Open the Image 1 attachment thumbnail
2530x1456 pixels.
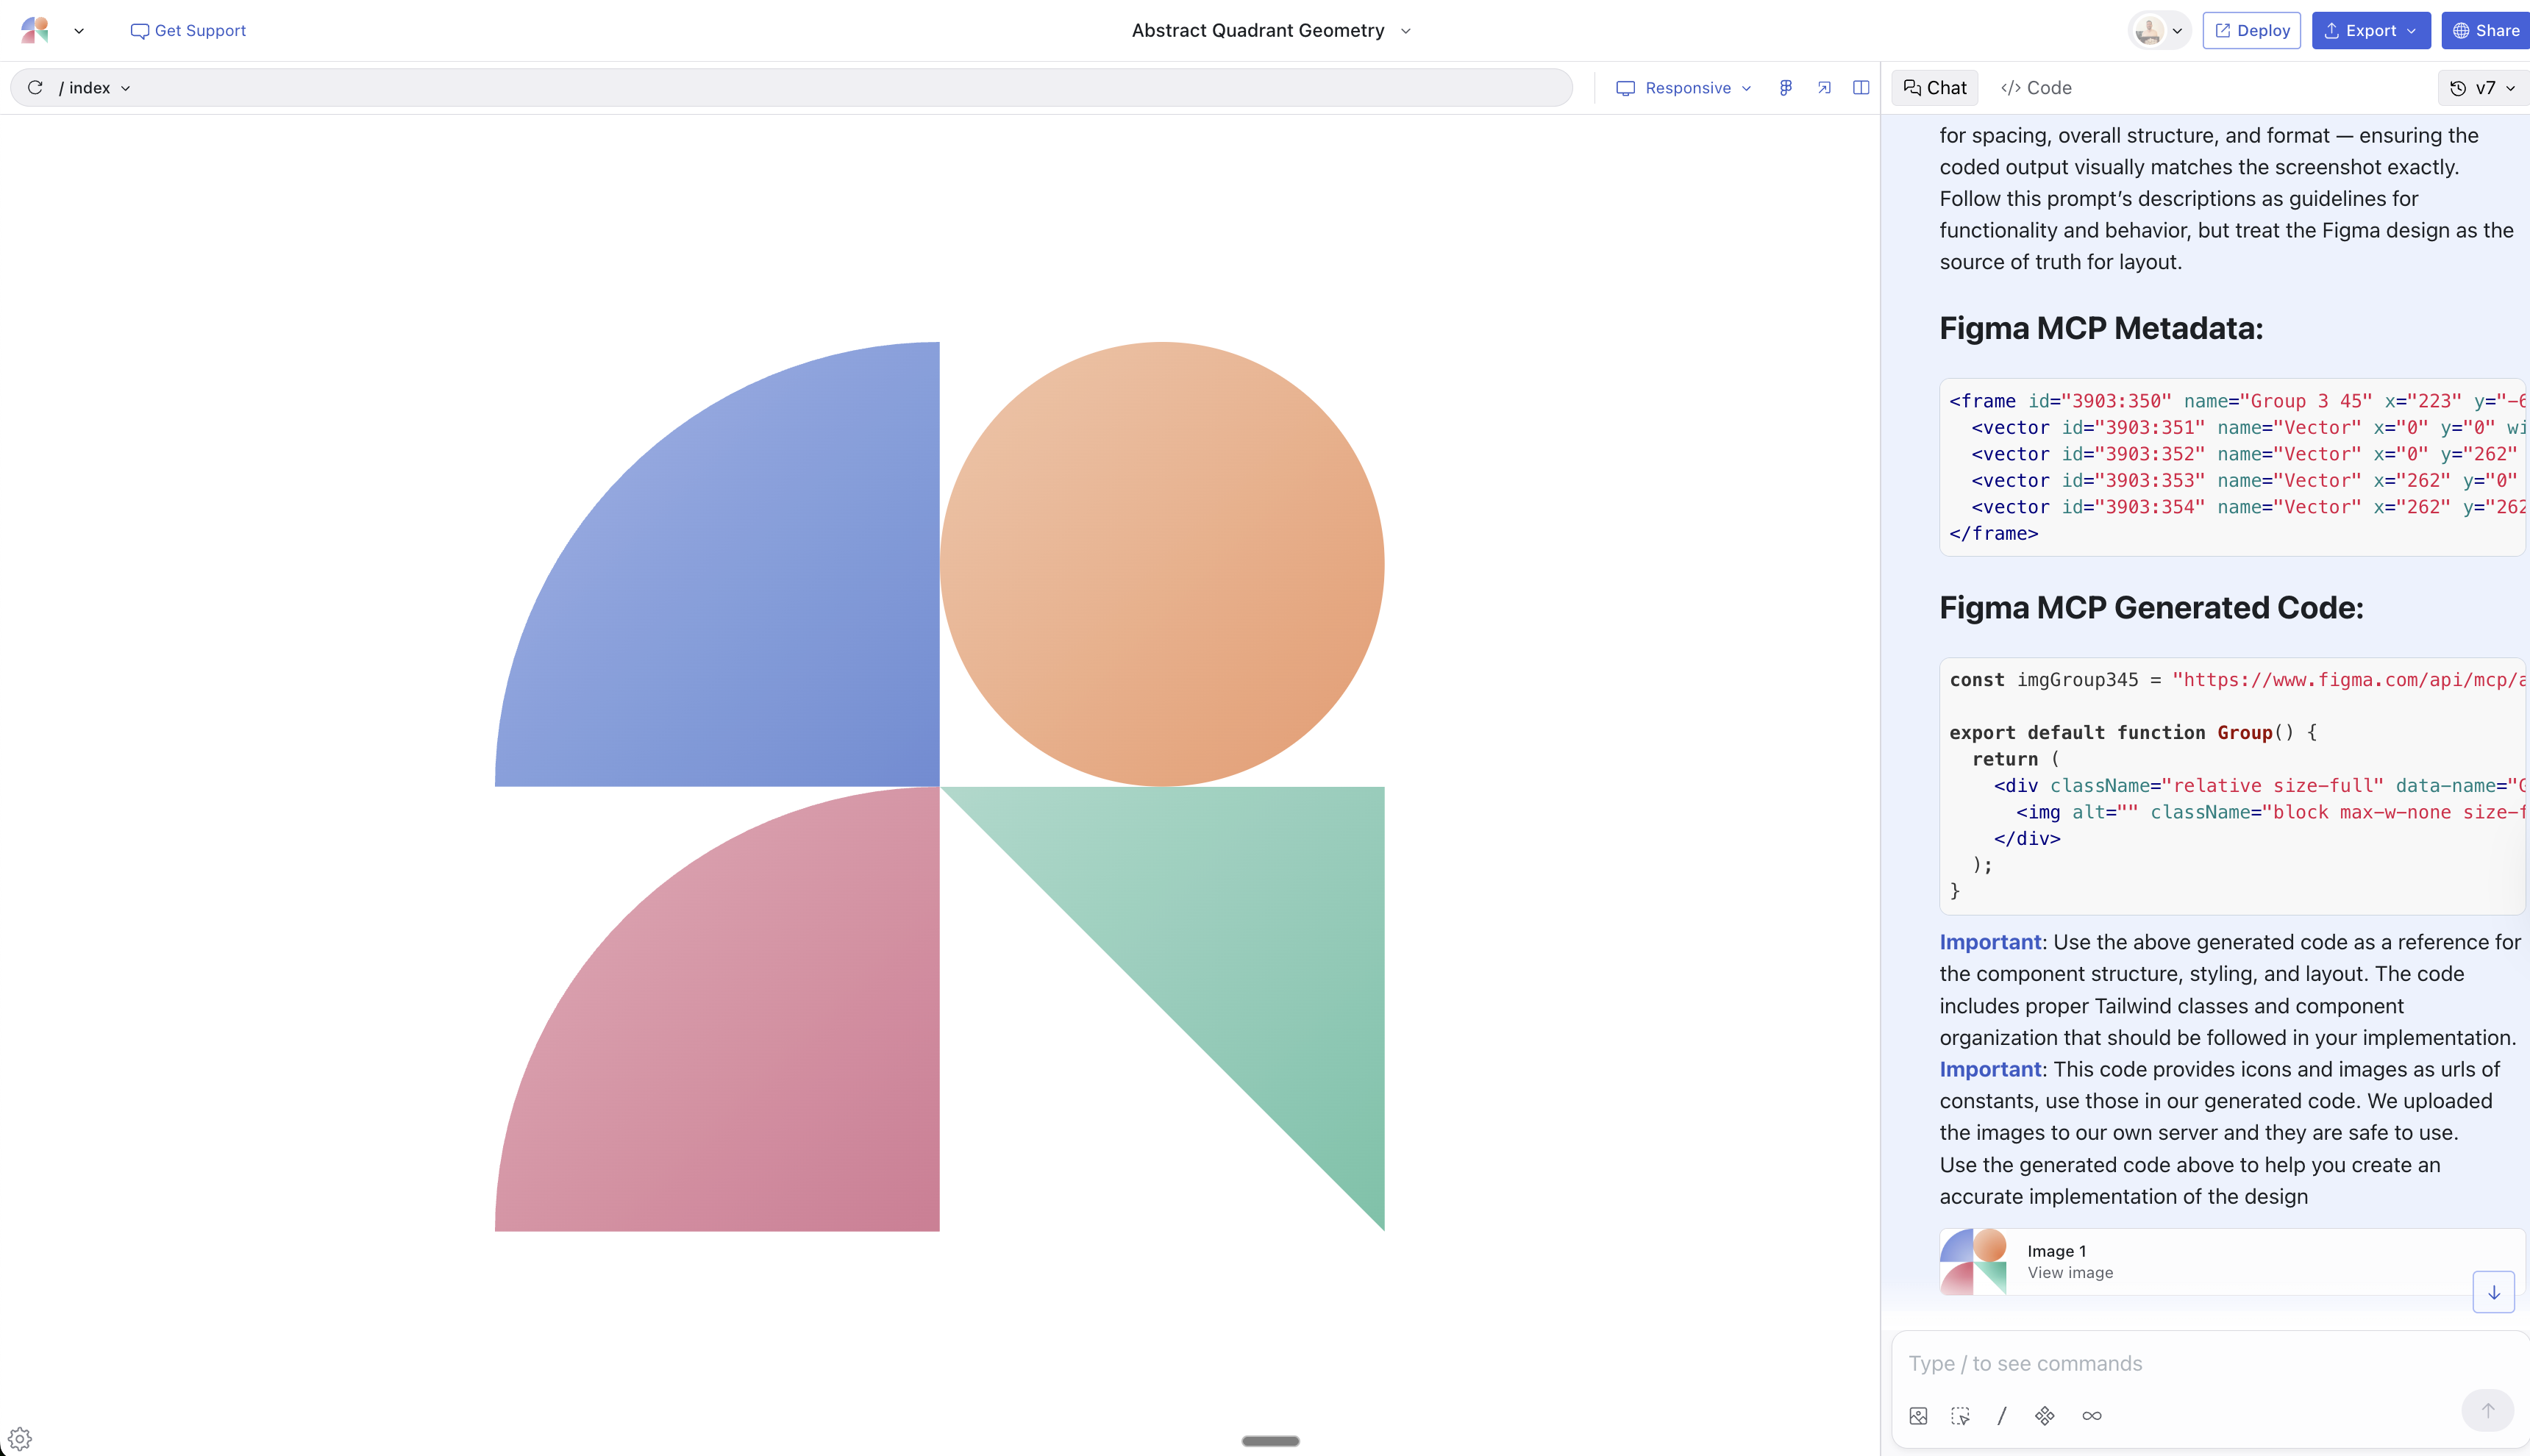point(1973,1261)
